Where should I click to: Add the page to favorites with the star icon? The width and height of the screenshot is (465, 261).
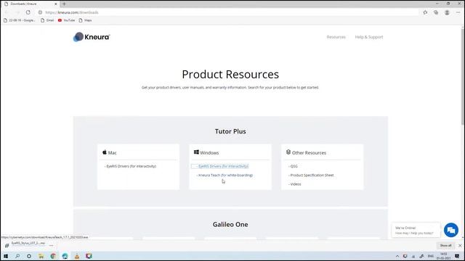[x=425, y=12]
